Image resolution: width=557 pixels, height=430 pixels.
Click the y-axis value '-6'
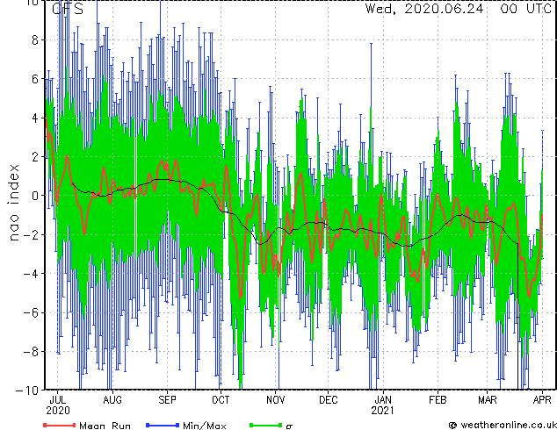(31, 312)
